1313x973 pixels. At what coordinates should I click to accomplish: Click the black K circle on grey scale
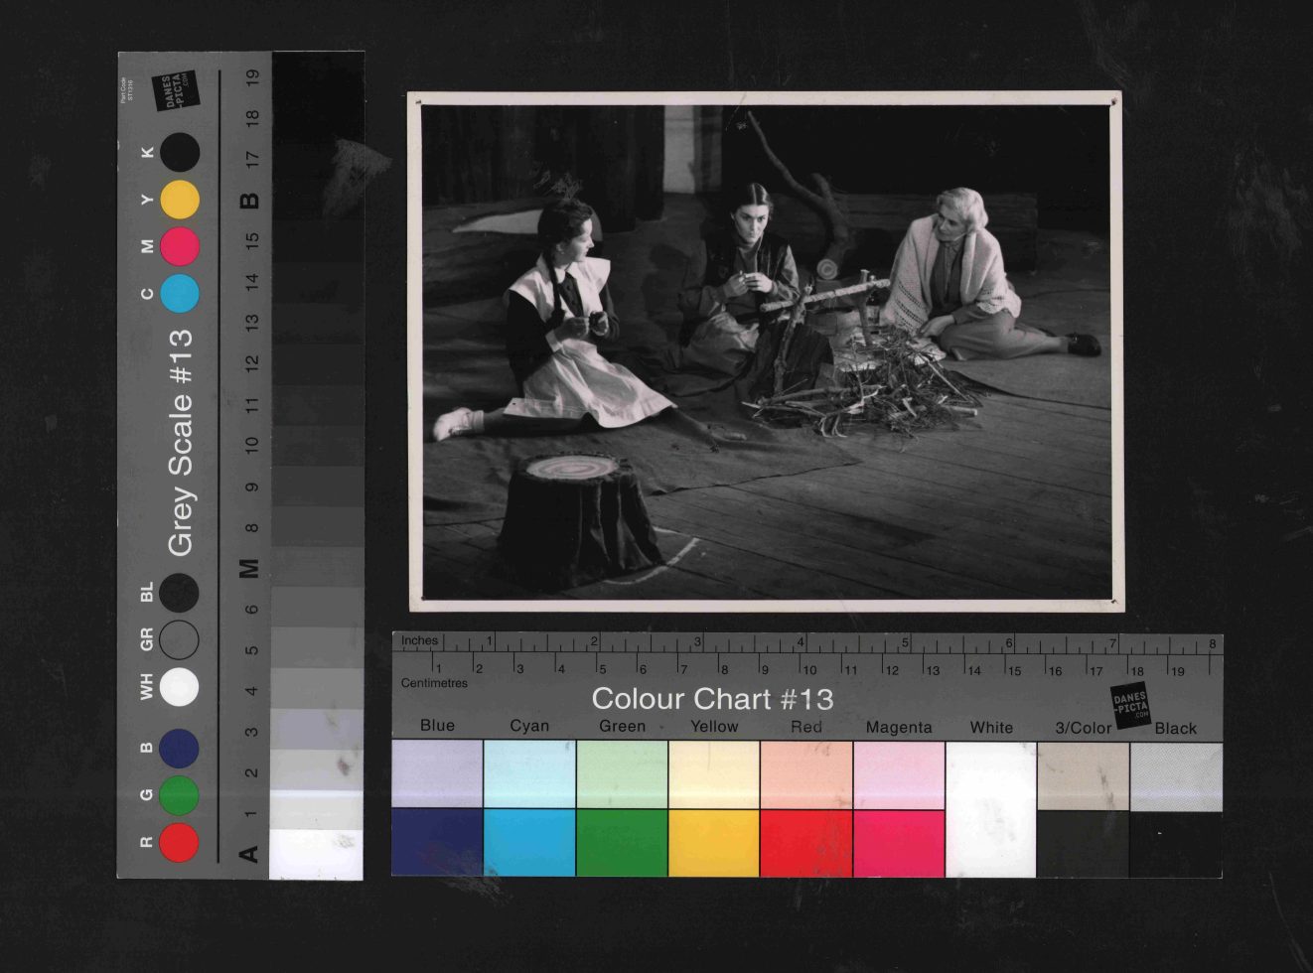click(180, 153)
